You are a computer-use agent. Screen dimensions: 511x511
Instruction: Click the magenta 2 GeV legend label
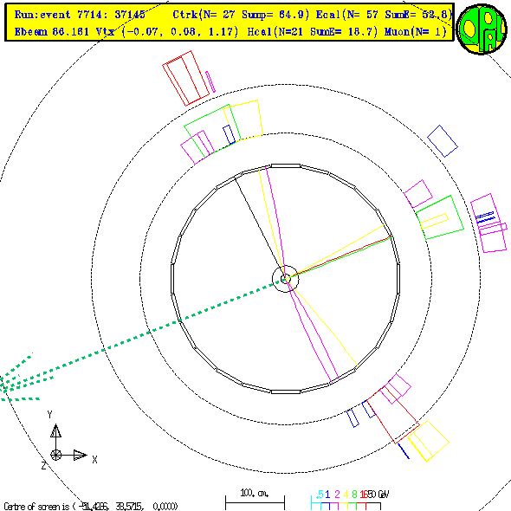point(337,495)
